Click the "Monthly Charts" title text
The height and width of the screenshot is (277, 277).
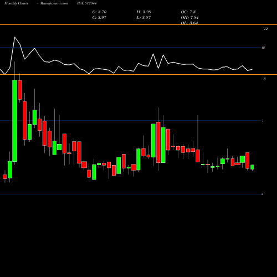coord(16,3)
